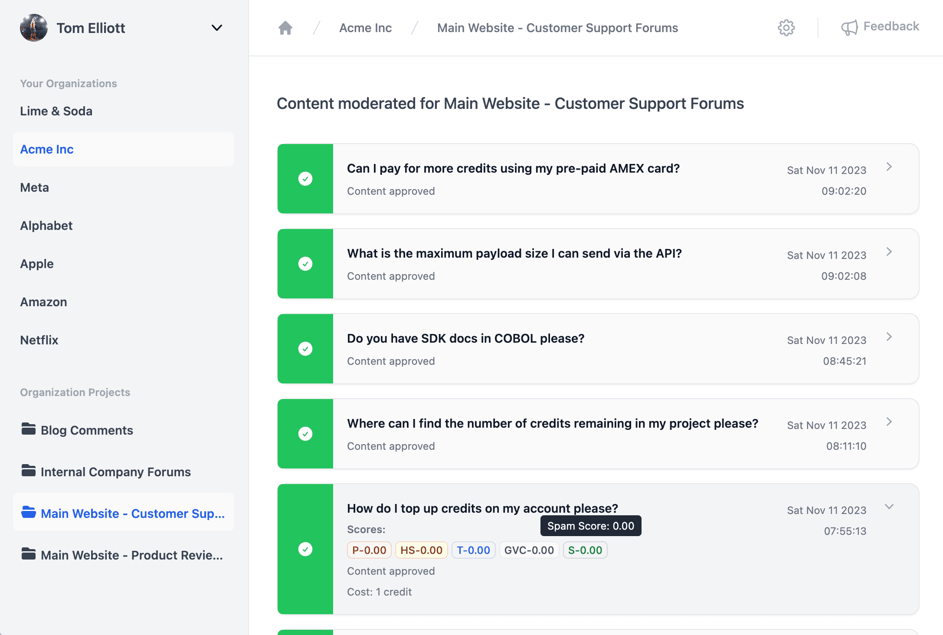943x635 pixels.
Task: Open Main Website - Customer Support Forums project
Action: pos(132,513)
